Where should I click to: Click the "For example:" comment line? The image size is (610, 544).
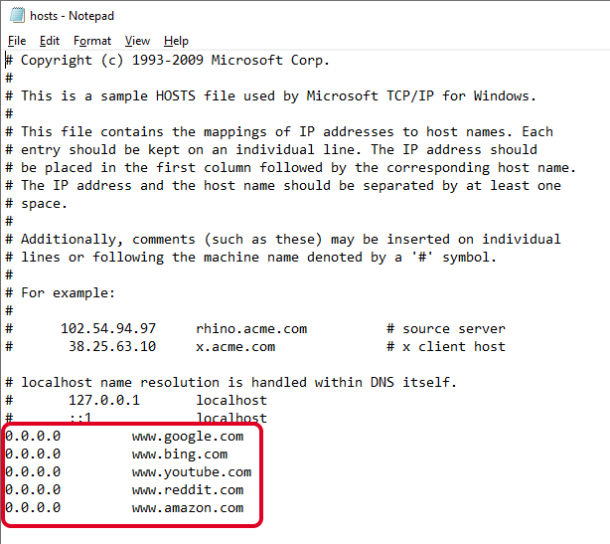pos(68,292)
